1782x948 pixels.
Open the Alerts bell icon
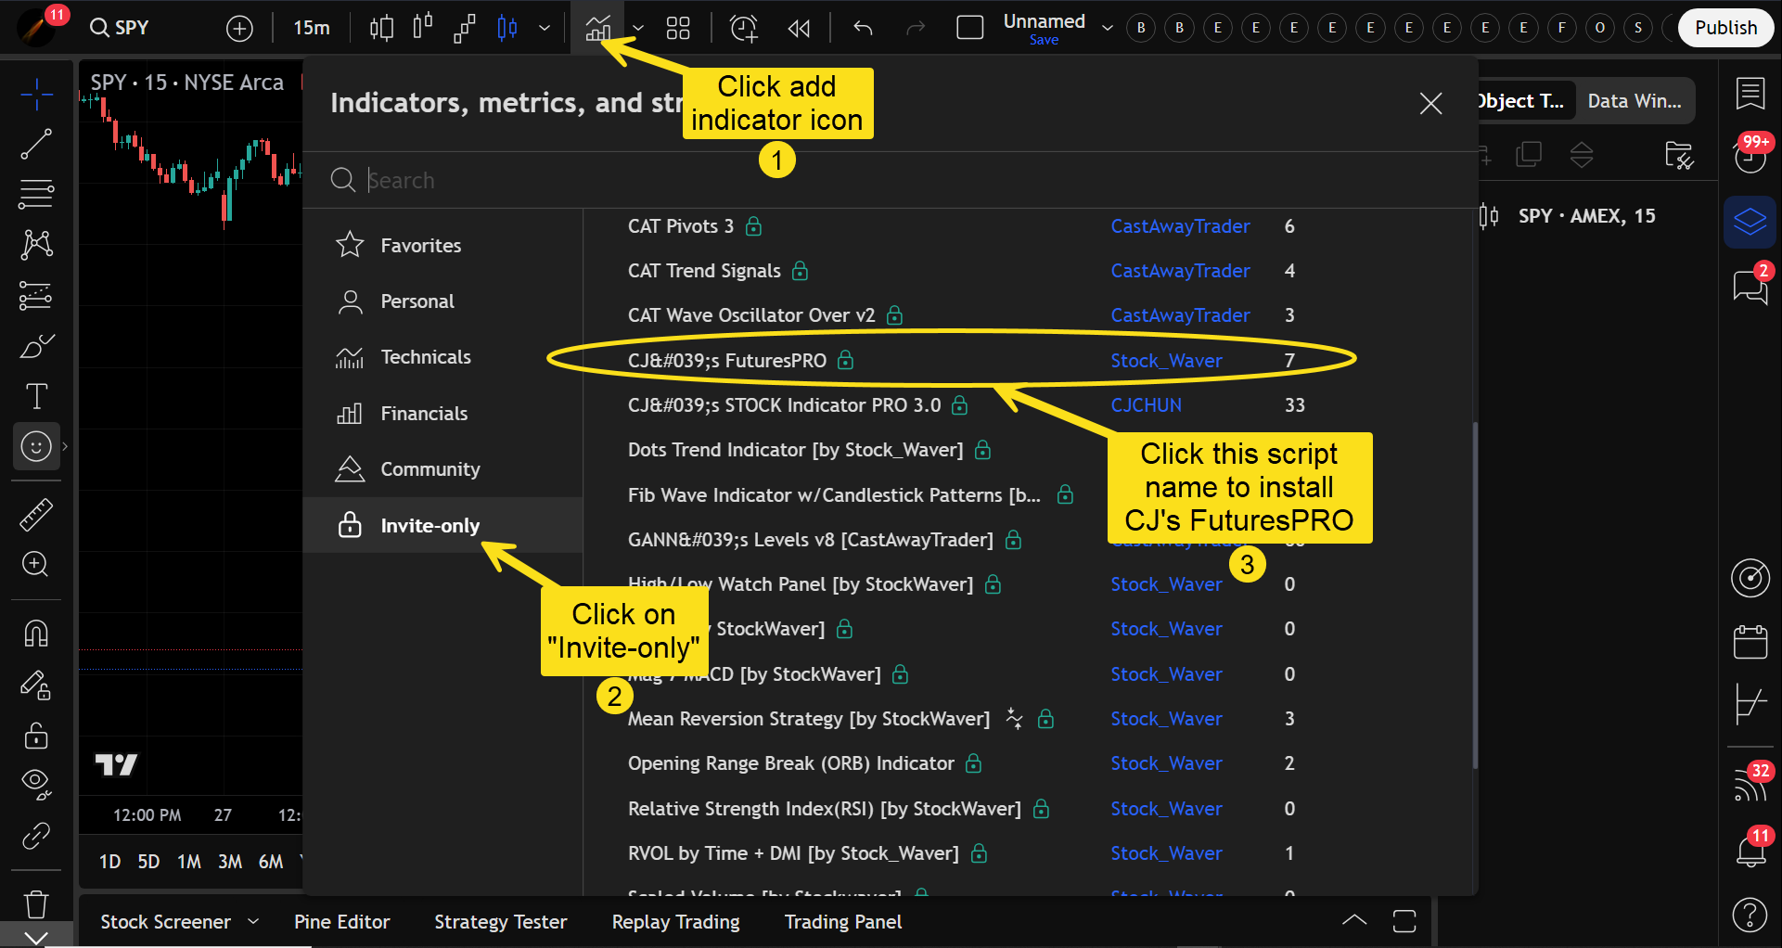(x=1750, y=849)
